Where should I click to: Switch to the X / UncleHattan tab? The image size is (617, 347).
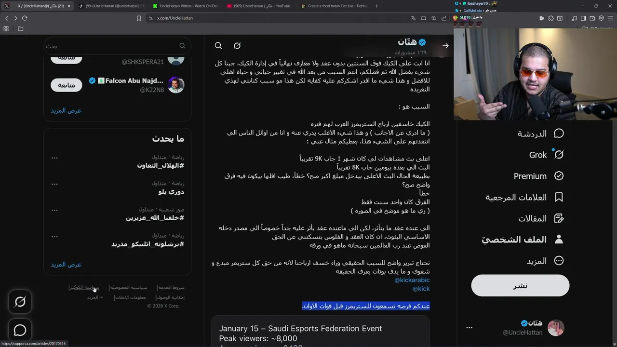[37, 6]
